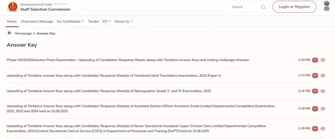Image resolution: width=335 pixels, height=139 pixels.
Task: Open PDF icon for Phase-XIII Selection Posts notice
Action: coord(315,60)
